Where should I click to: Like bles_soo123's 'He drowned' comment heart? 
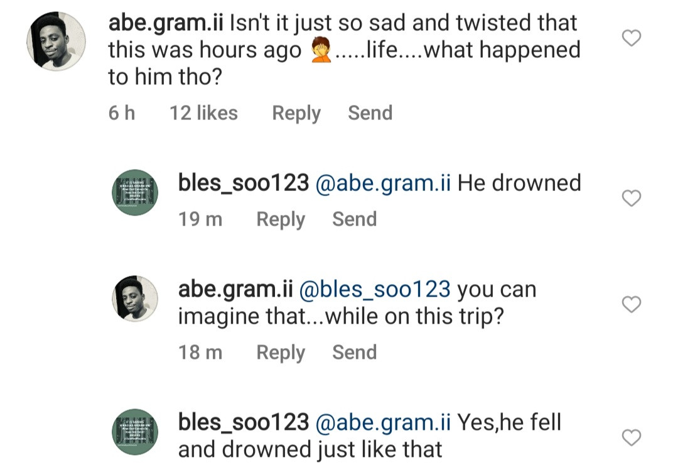coord(630,199)
